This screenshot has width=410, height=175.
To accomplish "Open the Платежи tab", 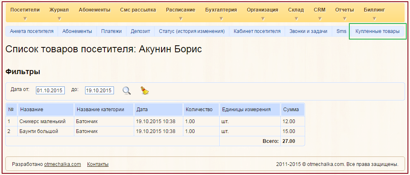I will pos(111,31).
